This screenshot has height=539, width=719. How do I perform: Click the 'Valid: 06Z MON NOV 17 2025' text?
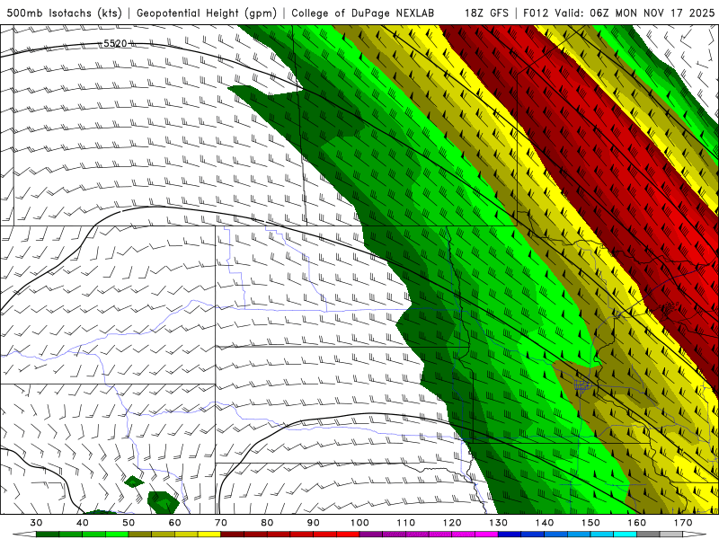(x=635, y=13)
